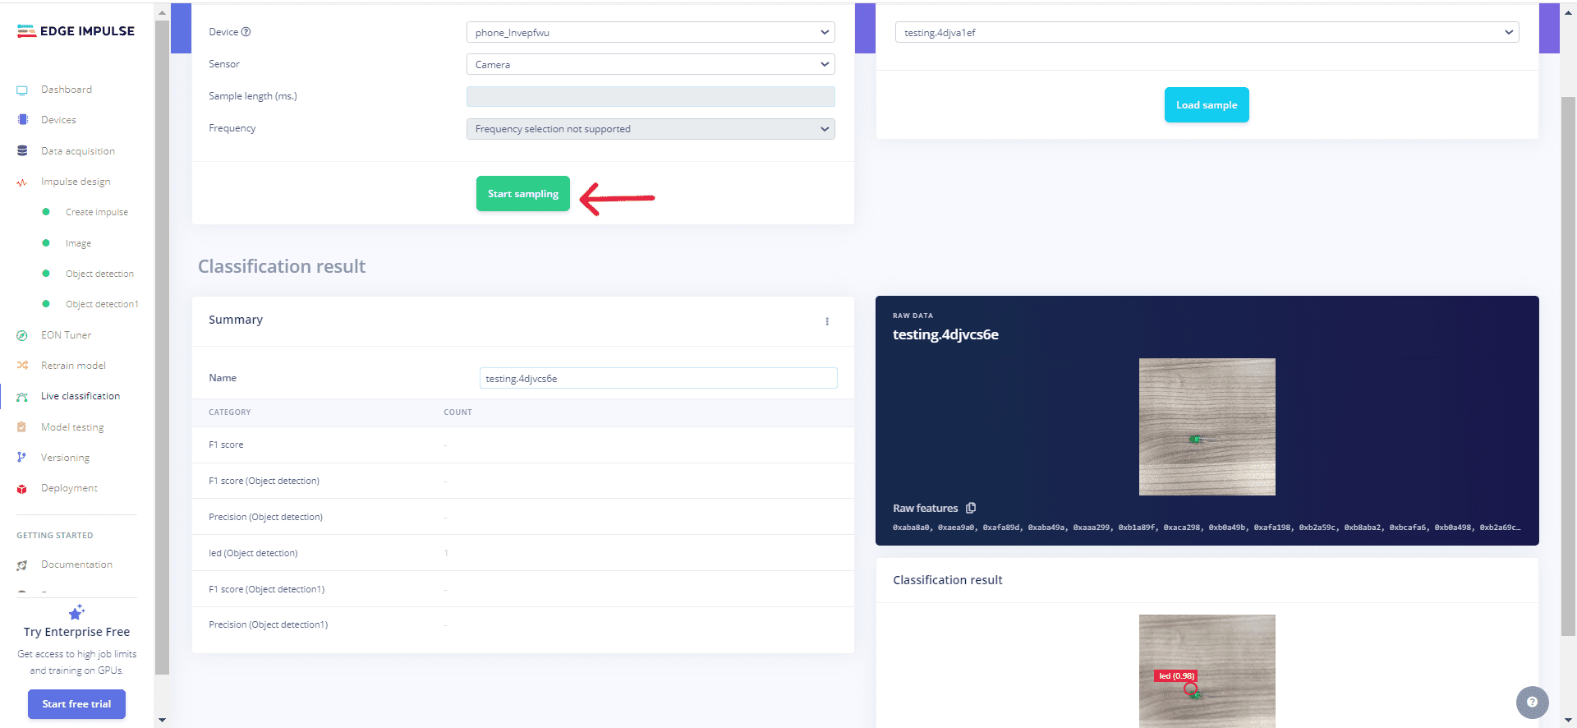This screenshot has height=728, width=1577.
Task: Click the Data acquisition database icon
Action: pyautogui.click(x=22, y=151)
